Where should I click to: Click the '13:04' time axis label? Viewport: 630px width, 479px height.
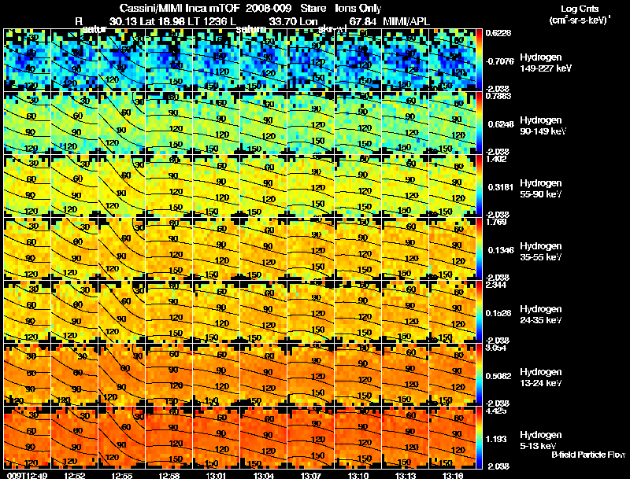click(x=264, y=475)
